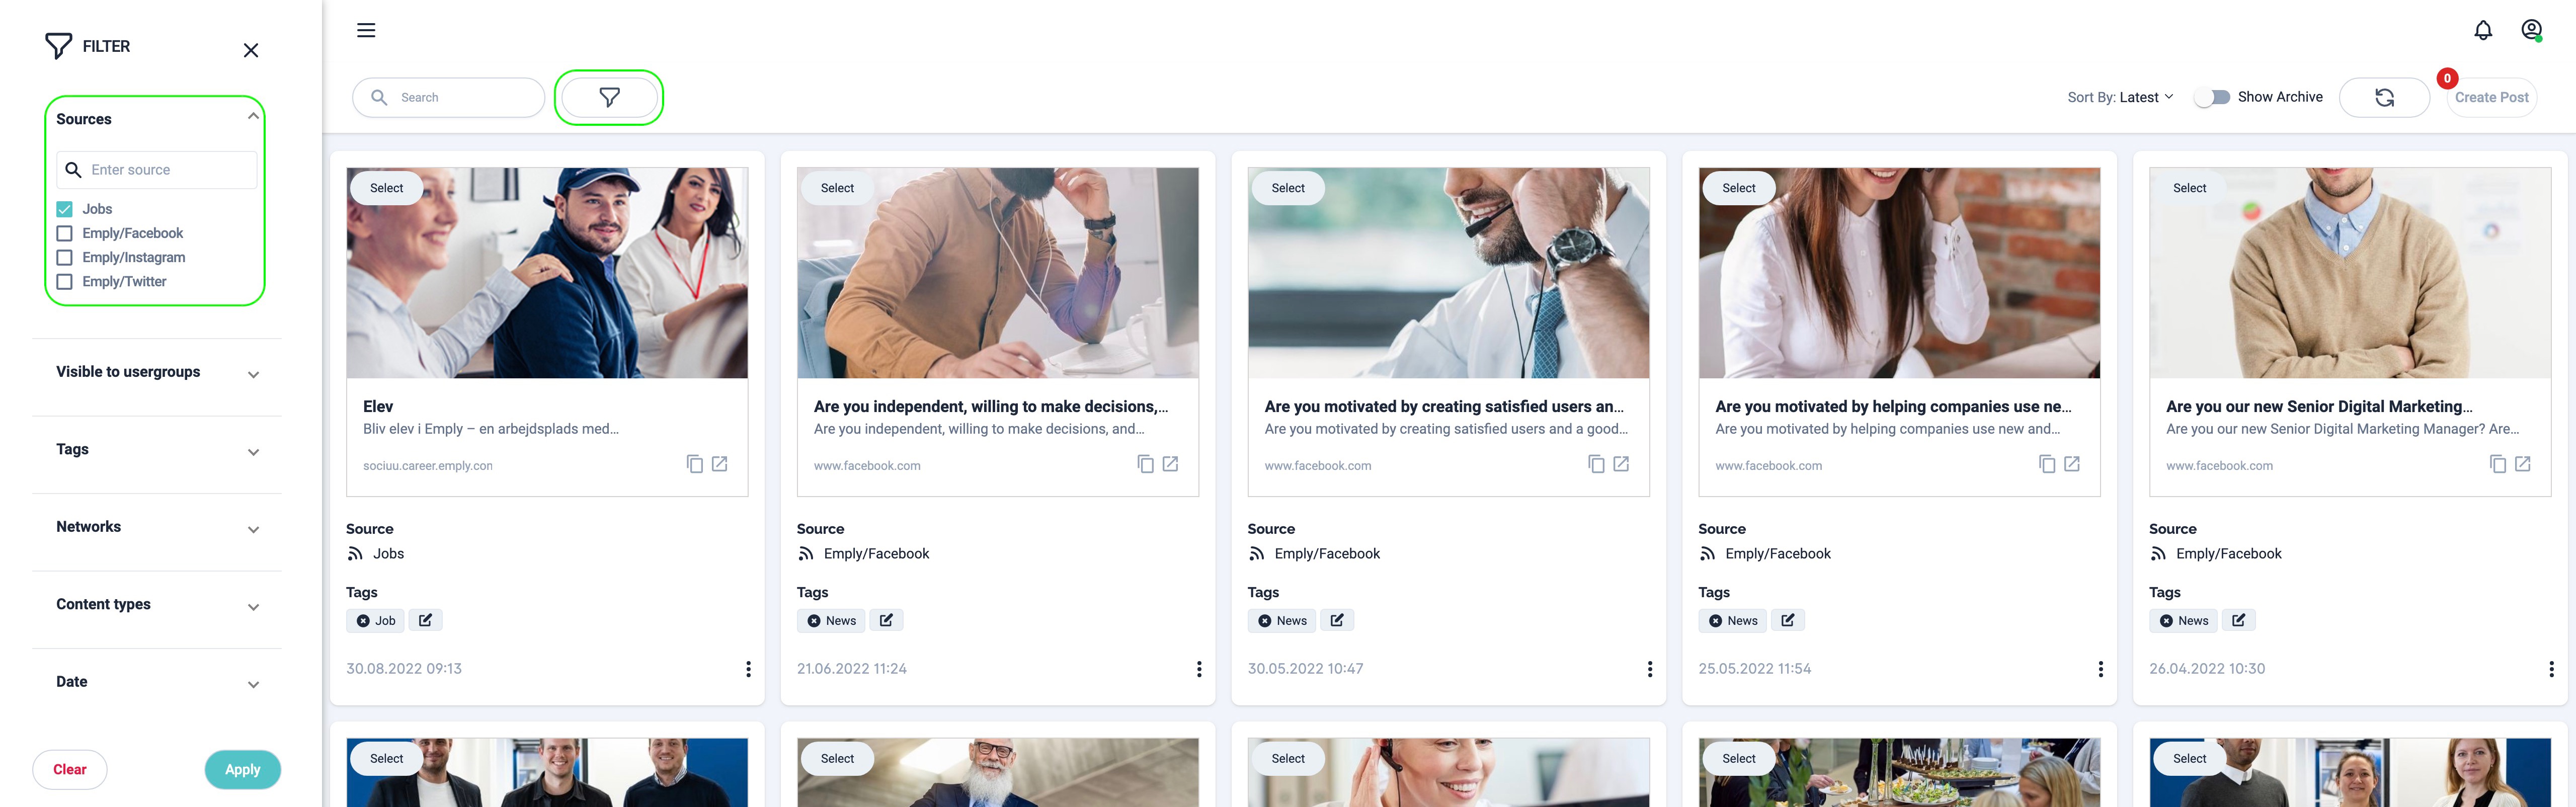
Task: Open three-dot menu on 21.06.2022 post
Action: click(x=1199, y=669)
